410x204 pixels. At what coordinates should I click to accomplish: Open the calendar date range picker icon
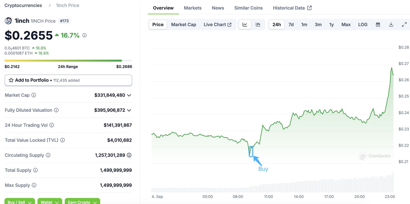click(x=378, y=25)
